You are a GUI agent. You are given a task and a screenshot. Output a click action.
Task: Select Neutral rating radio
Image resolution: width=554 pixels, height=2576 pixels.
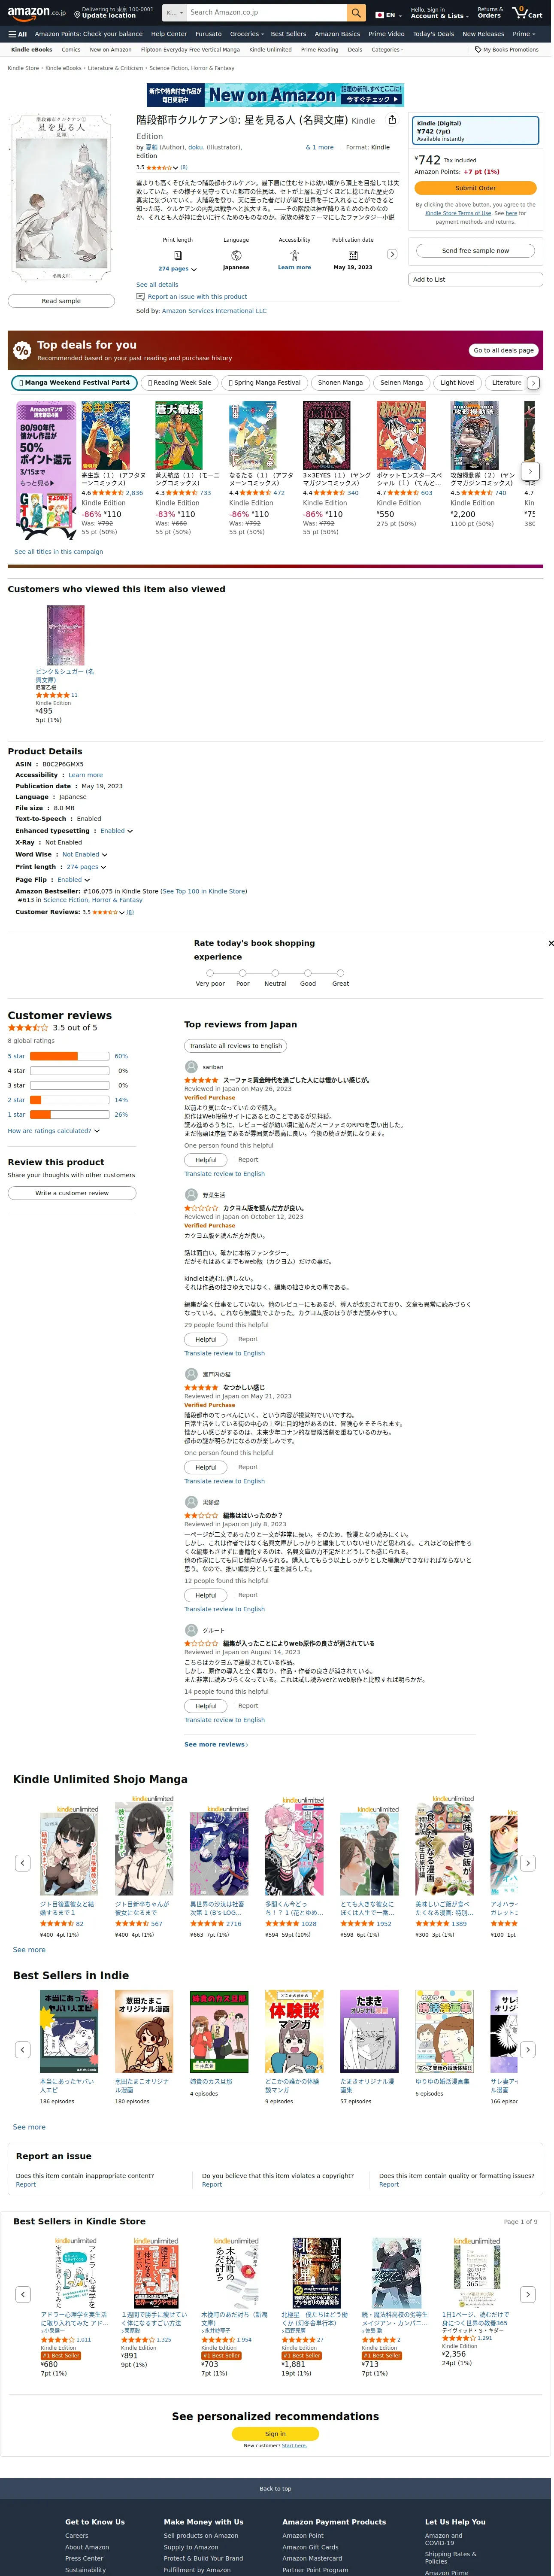275,972
